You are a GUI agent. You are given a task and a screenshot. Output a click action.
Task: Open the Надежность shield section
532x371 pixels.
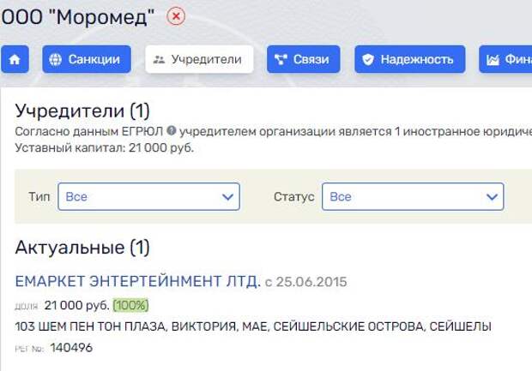tap(410, 60)
